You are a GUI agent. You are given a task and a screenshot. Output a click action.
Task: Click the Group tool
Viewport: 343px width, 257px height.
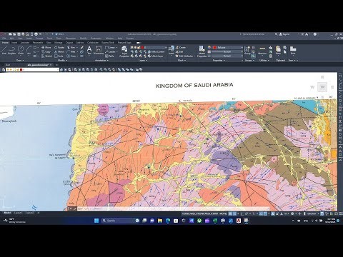tap(247, 50)
